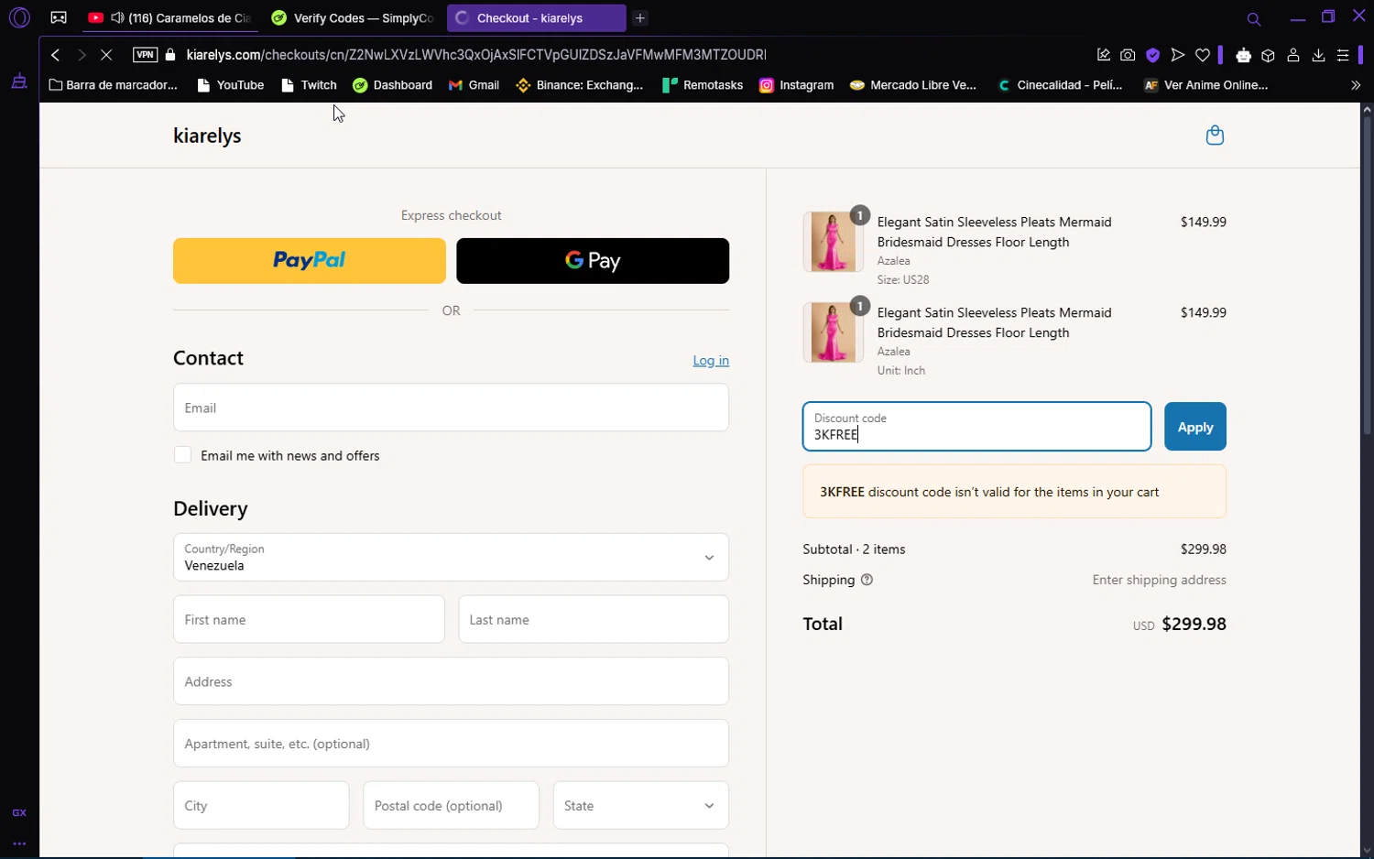1374x859 pixels.
Task: Open the GX Corner gamepad icon
Action: [x=59, y=17]
